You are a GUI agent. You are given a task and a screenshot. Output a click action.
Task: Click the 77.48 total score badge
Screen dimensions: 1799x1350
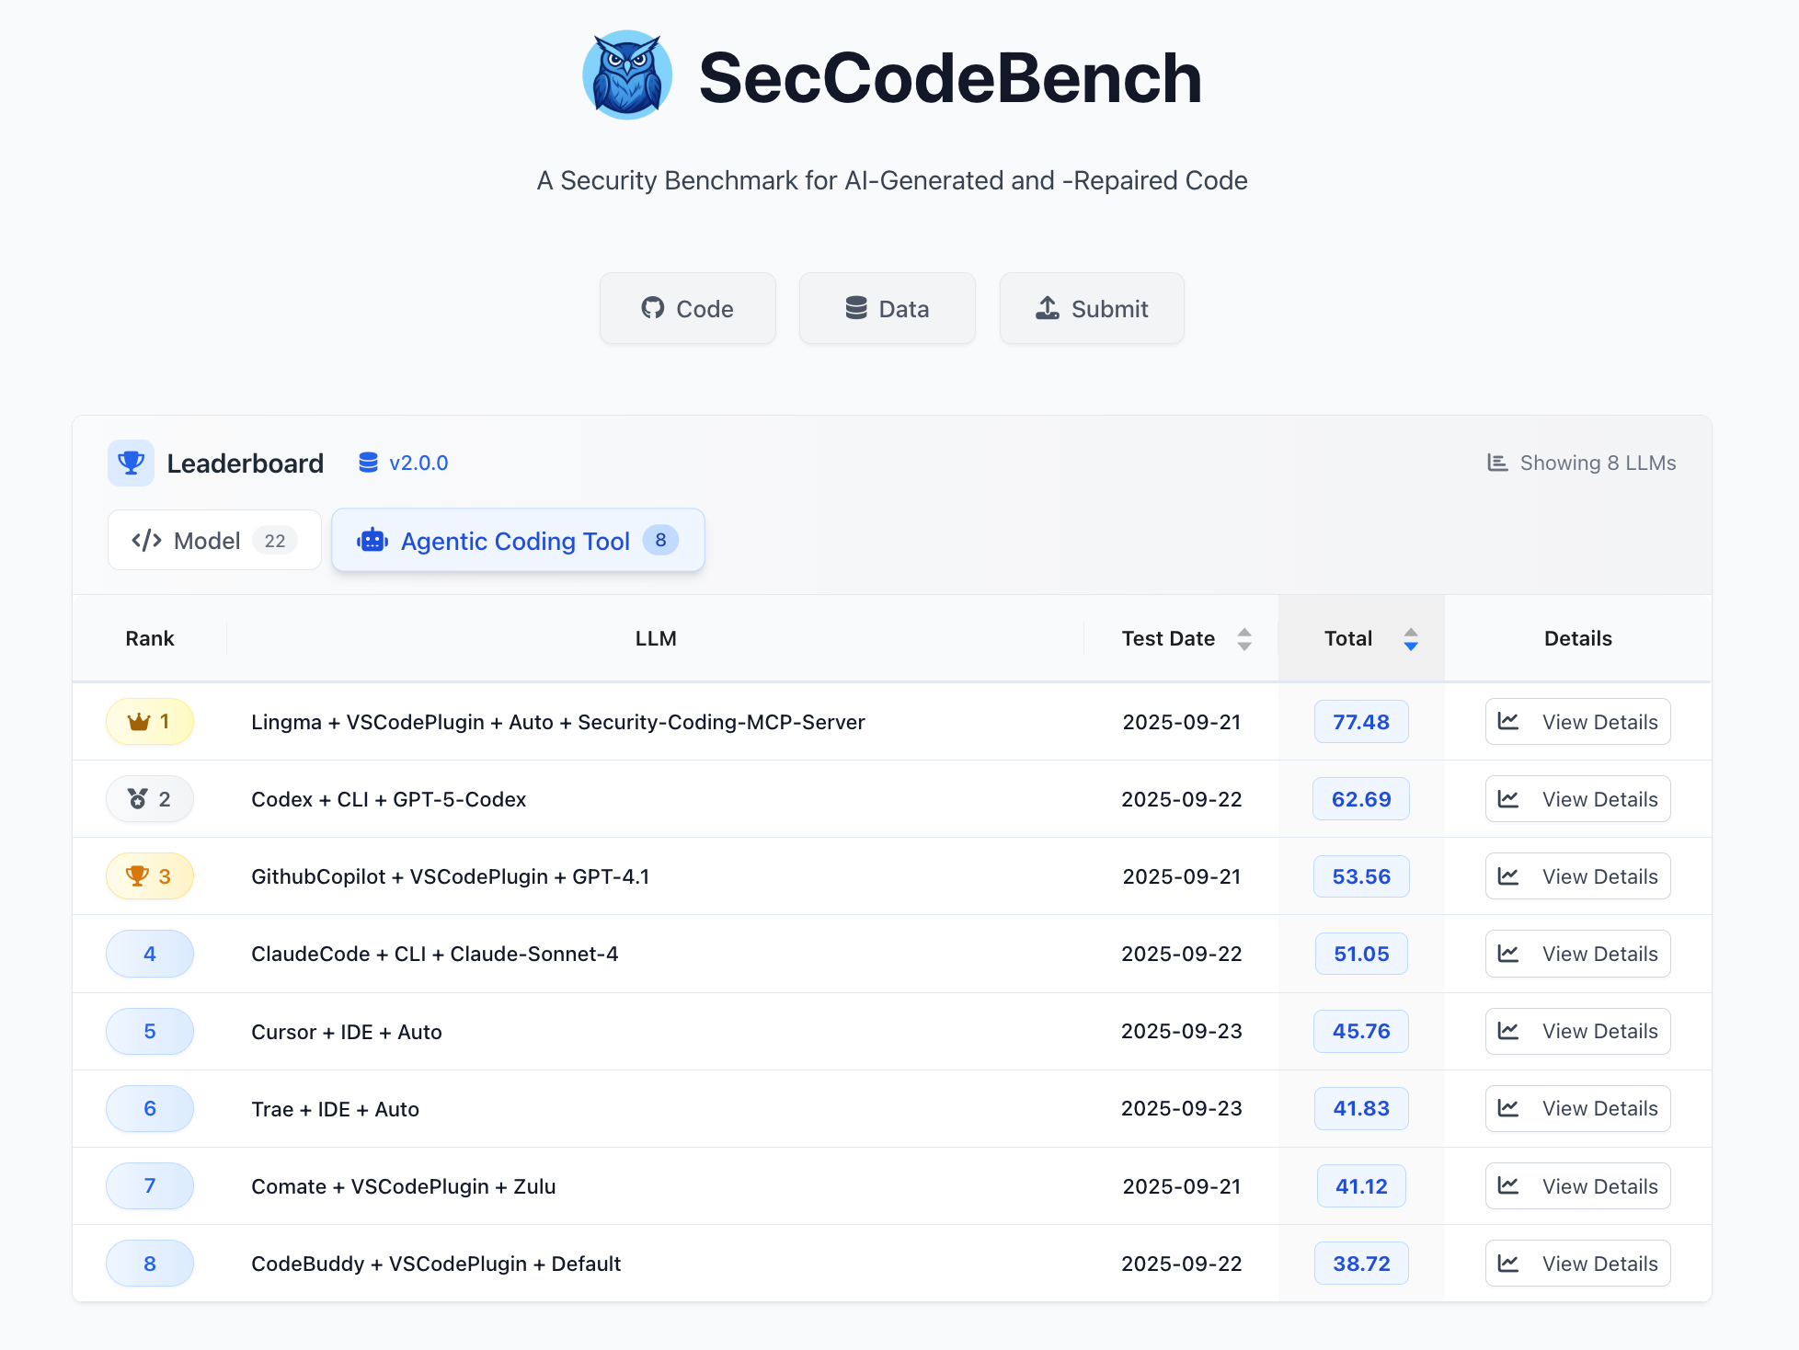click(x=1361, y=722)
